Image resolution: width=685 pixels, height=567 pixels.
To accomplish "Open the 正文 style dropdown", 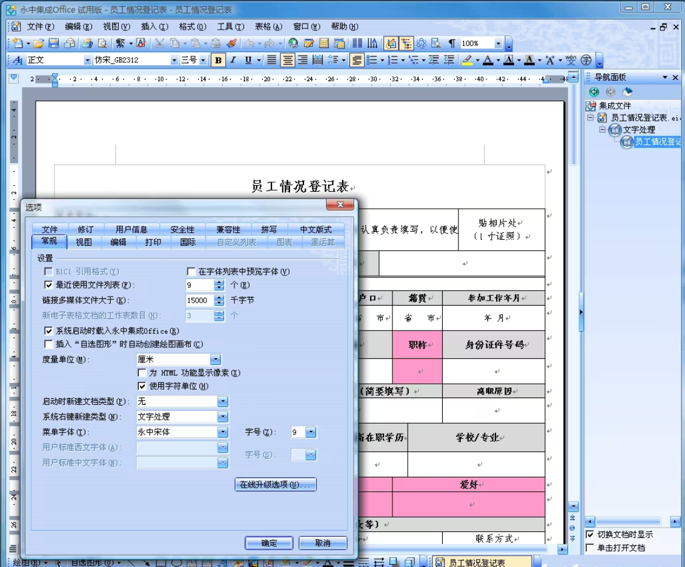I will point(87,61).
